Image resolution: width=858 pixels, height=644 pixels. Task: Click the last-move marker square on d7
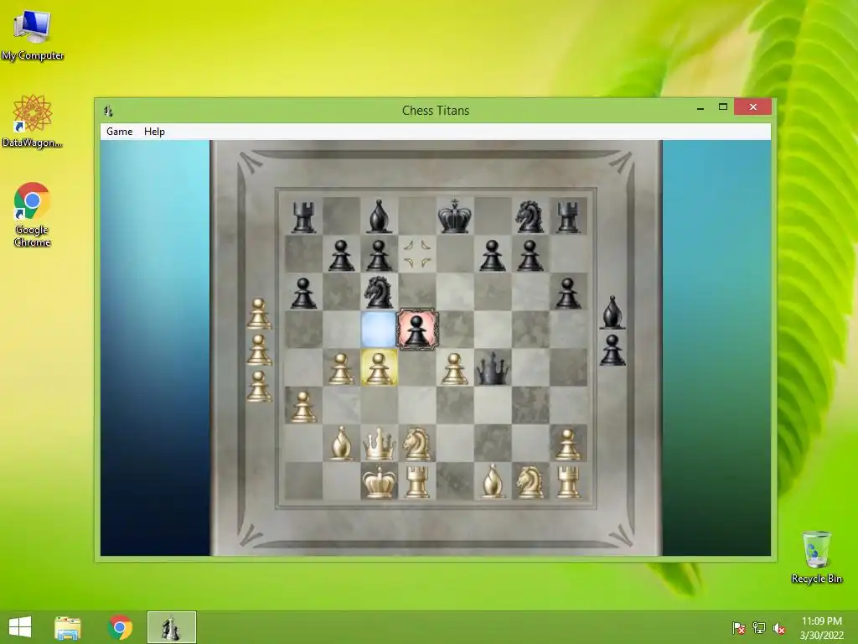[x=417, y=254]
